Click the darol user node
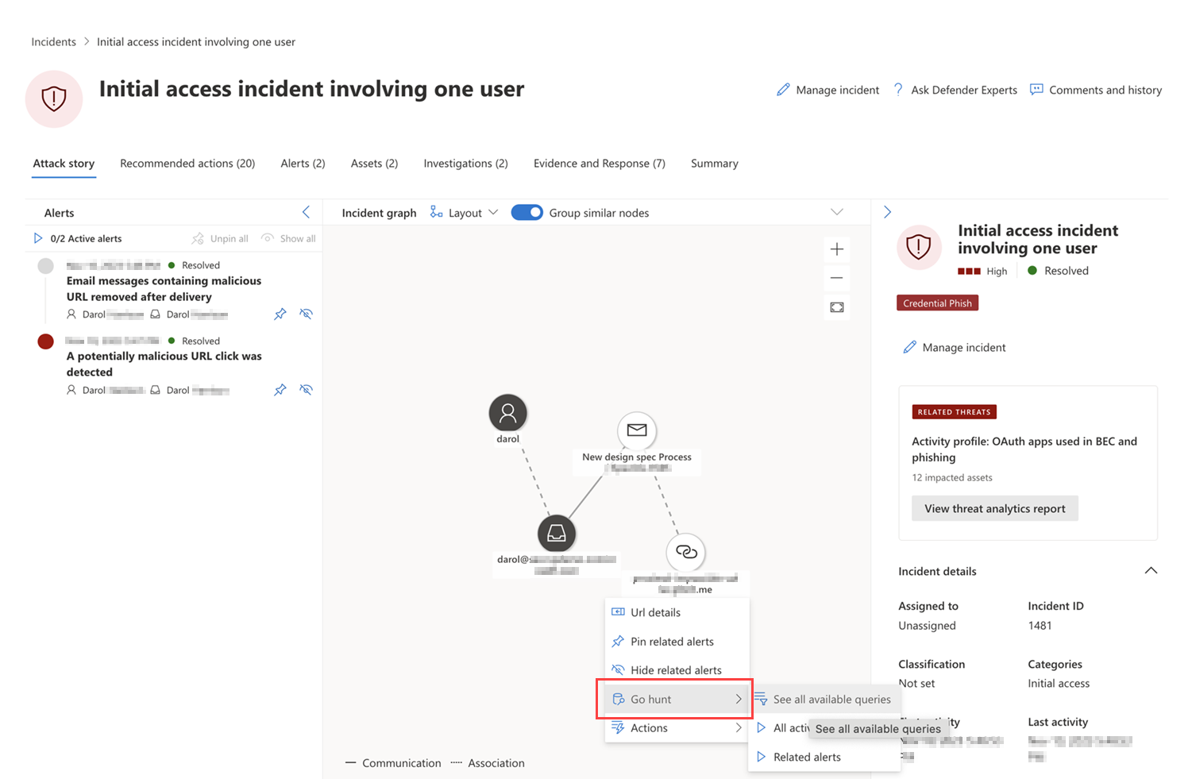1192x779 pixels. (508, 413)
